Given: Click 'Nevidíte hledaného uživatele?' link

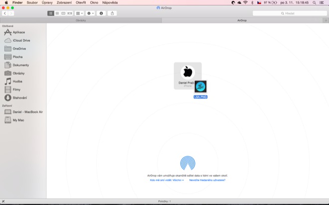Looking at the screenshot, I should (x=207, y=180).
